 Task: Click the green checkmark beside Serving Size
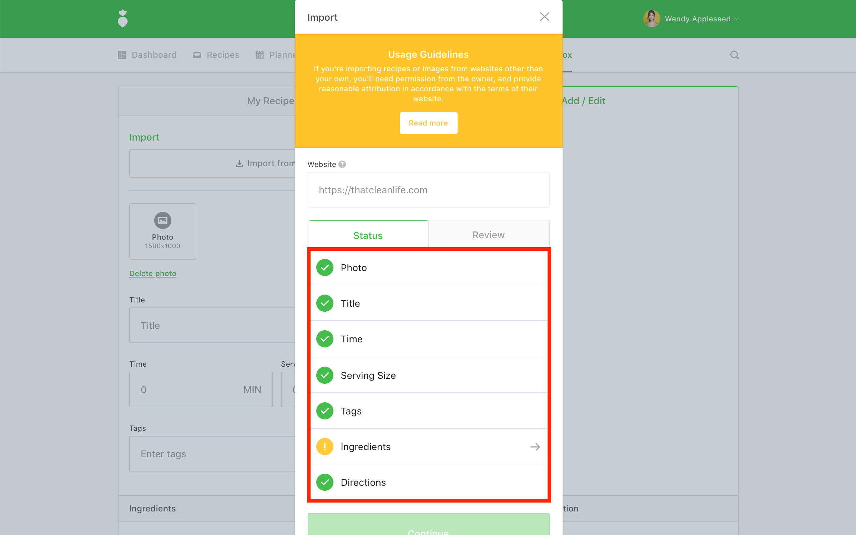pyautogui.click(x=324, y=375)
